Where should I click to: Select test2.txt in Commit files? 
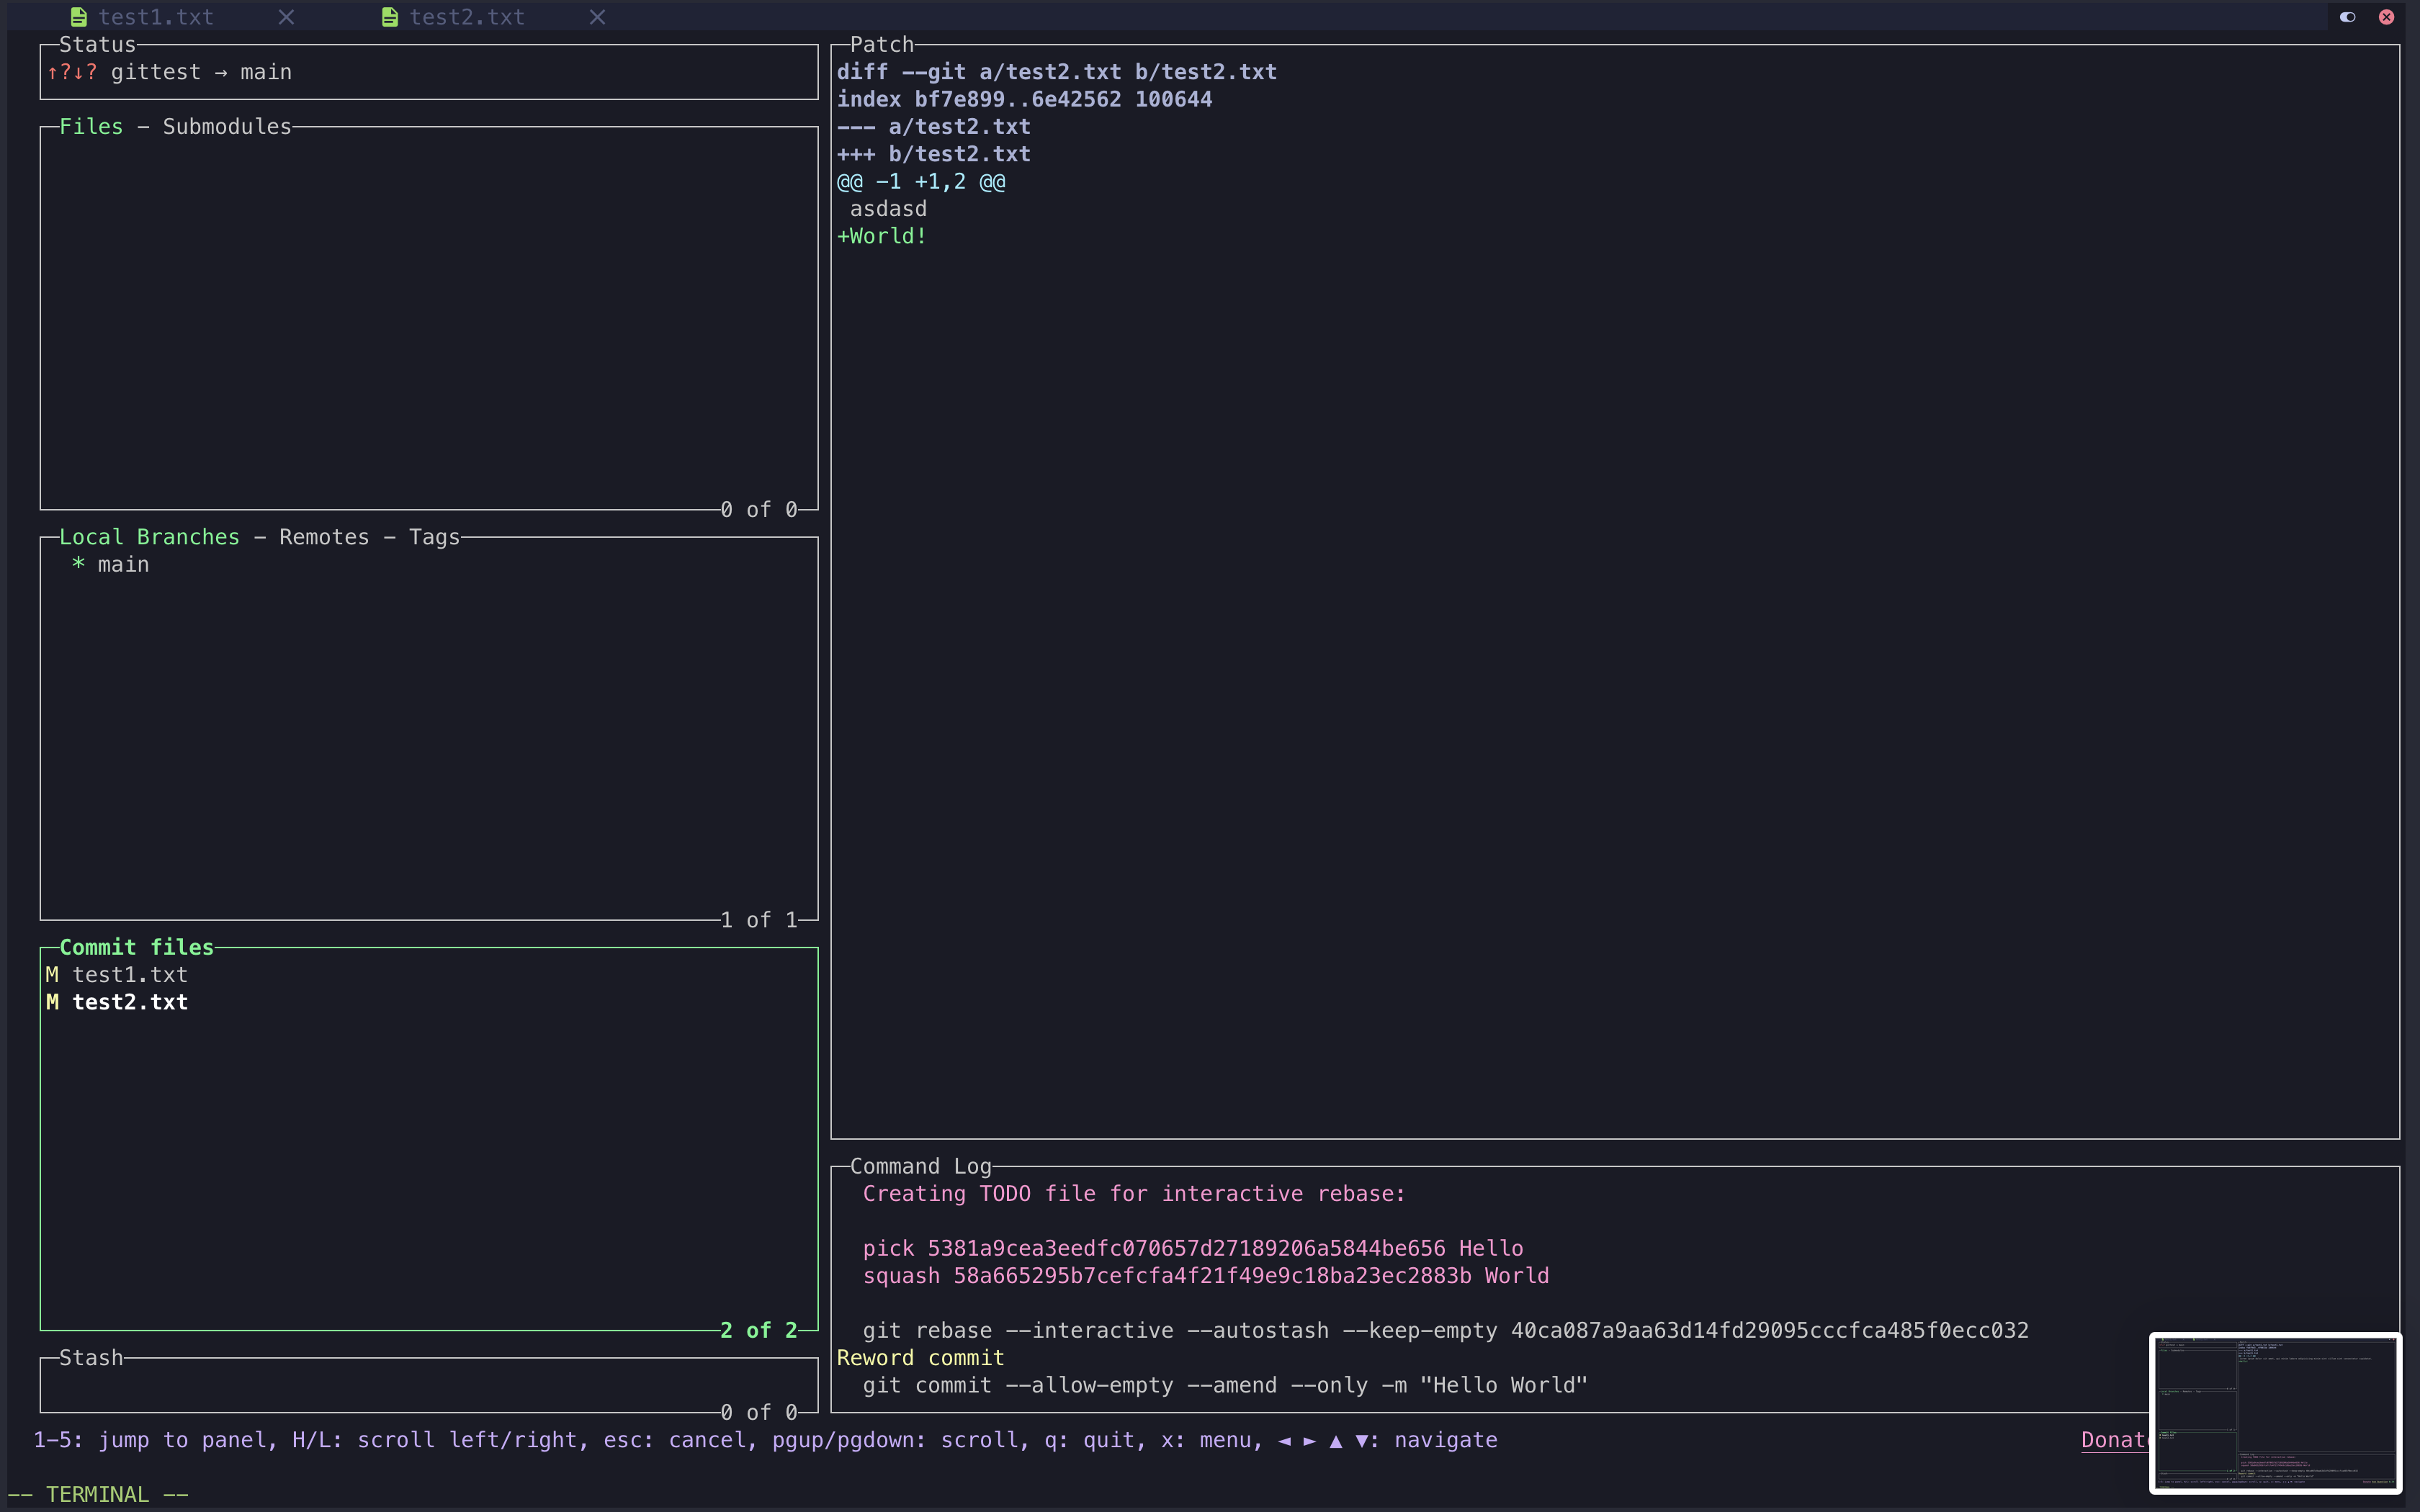point(129,1002)
